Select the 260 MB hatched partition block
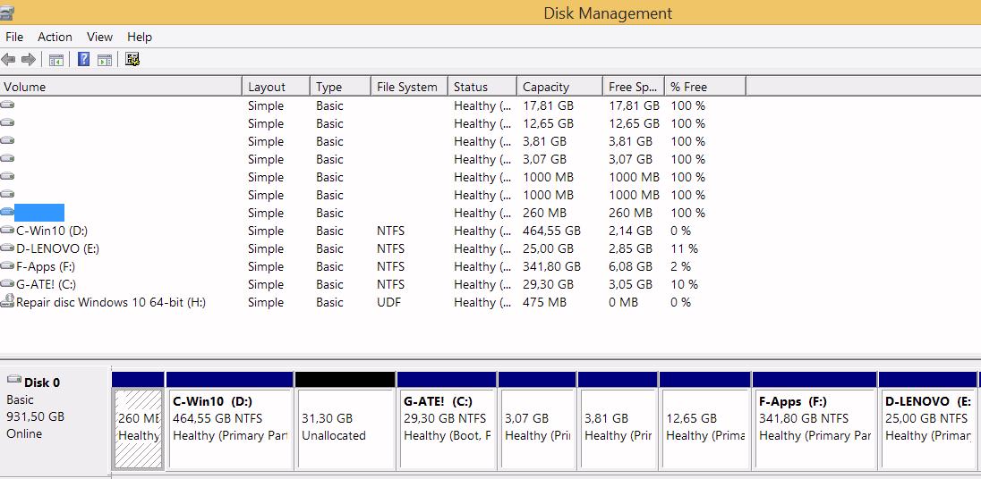The width and height of the screenshot is (981, 479). point(139,426)
